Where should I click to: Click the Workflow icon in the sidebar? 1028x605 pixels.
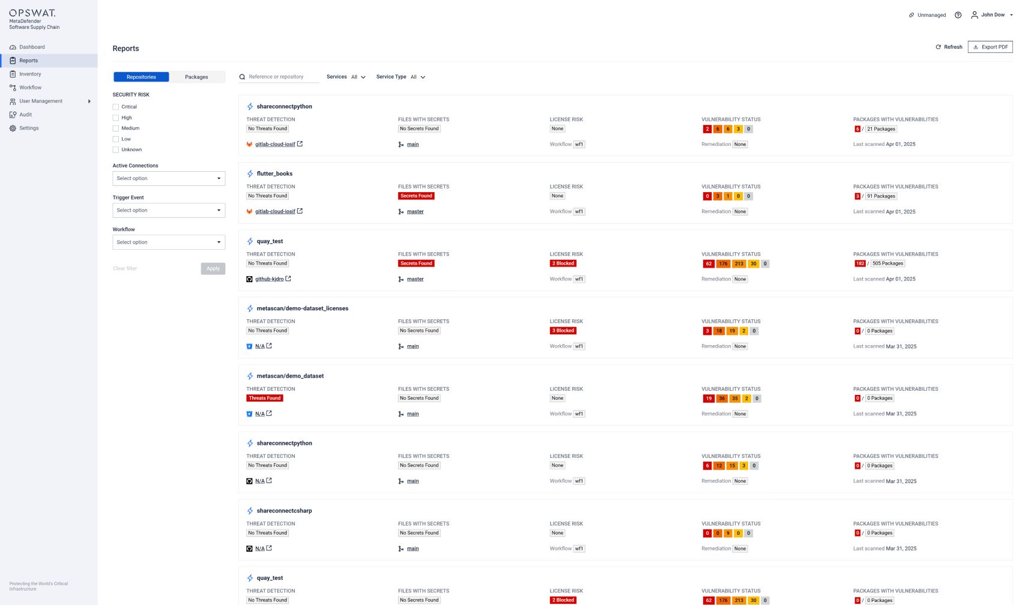coord(12,87)
